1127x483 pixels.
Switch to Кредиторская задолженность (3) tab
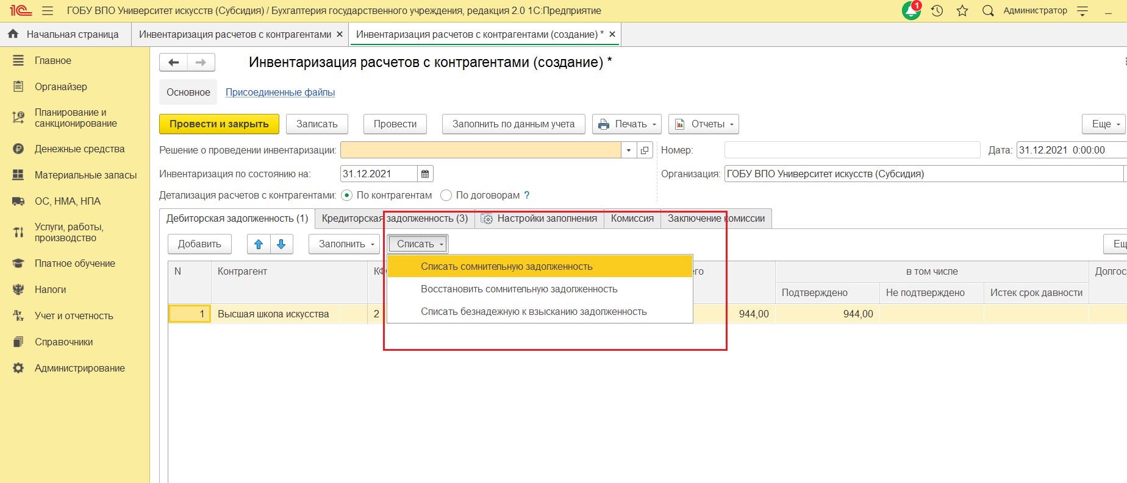395,219
